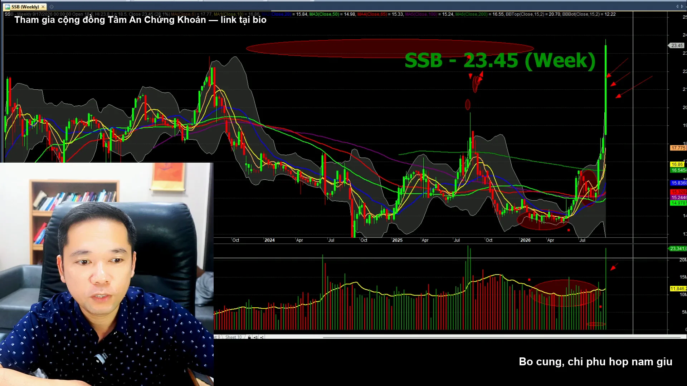Click the 2026 date axis label

[525, 240]
